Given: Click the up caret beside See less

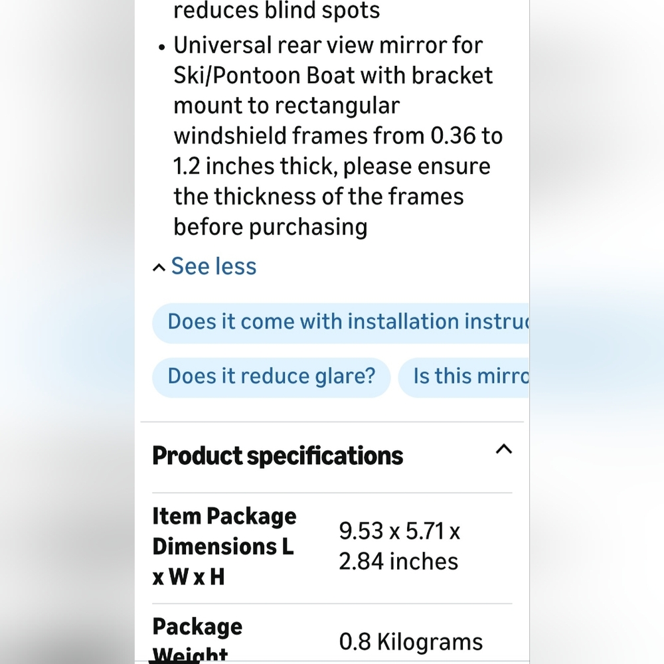Looking at the screenshot, I should click(159, 268).
